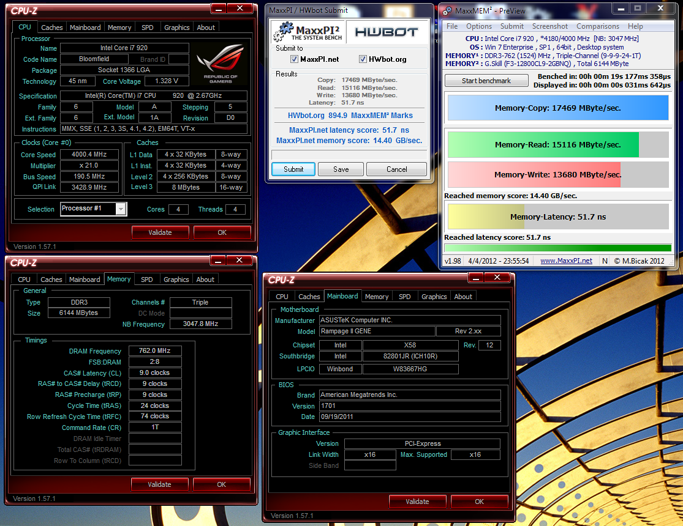
Task: Toggle the HWbot.org submit checkbox
Action: (363, 59)
